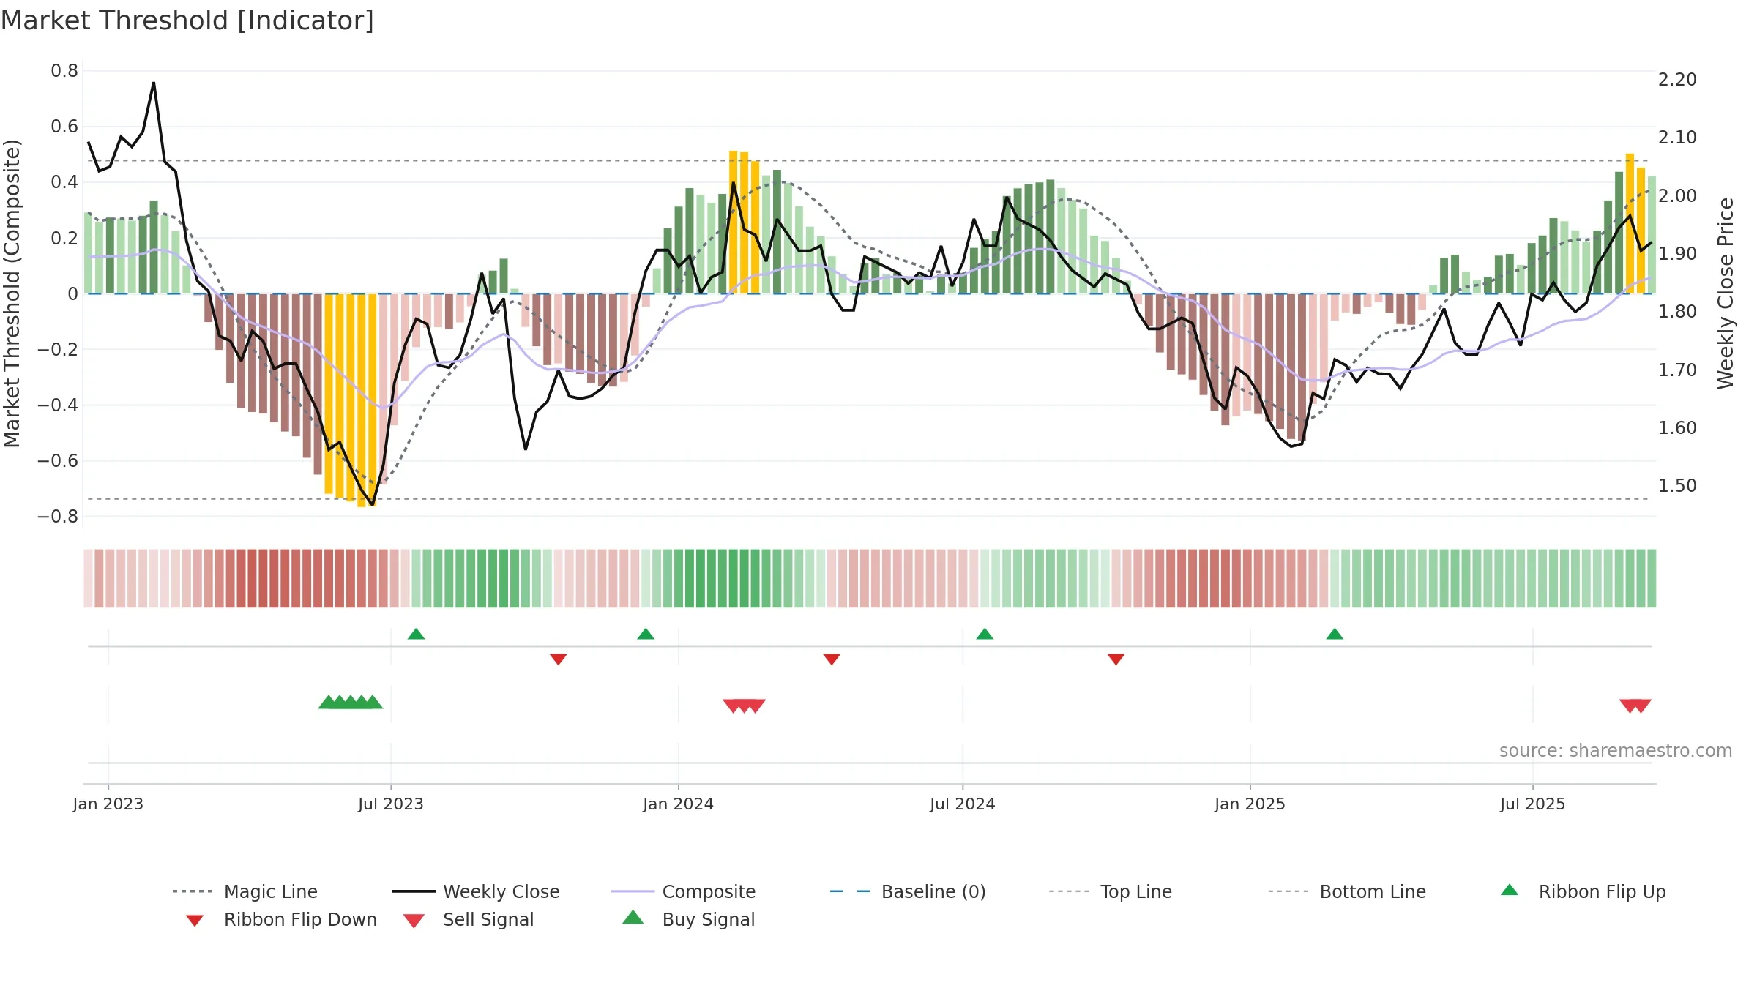Click the Jul 2023 x-axis label
This screenshot has height=988, width=1757.
391,804
